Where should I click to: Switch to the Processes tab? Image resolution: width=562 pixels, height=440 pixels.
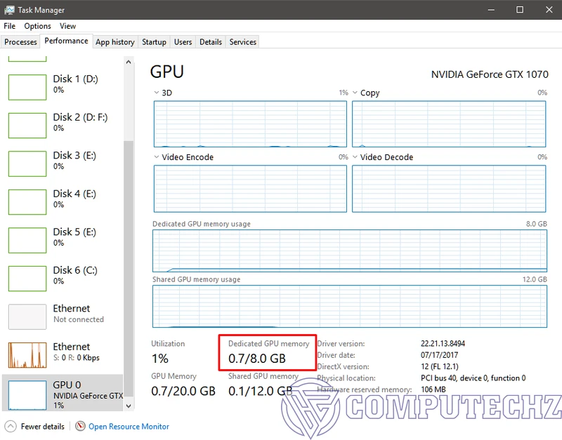20,42
